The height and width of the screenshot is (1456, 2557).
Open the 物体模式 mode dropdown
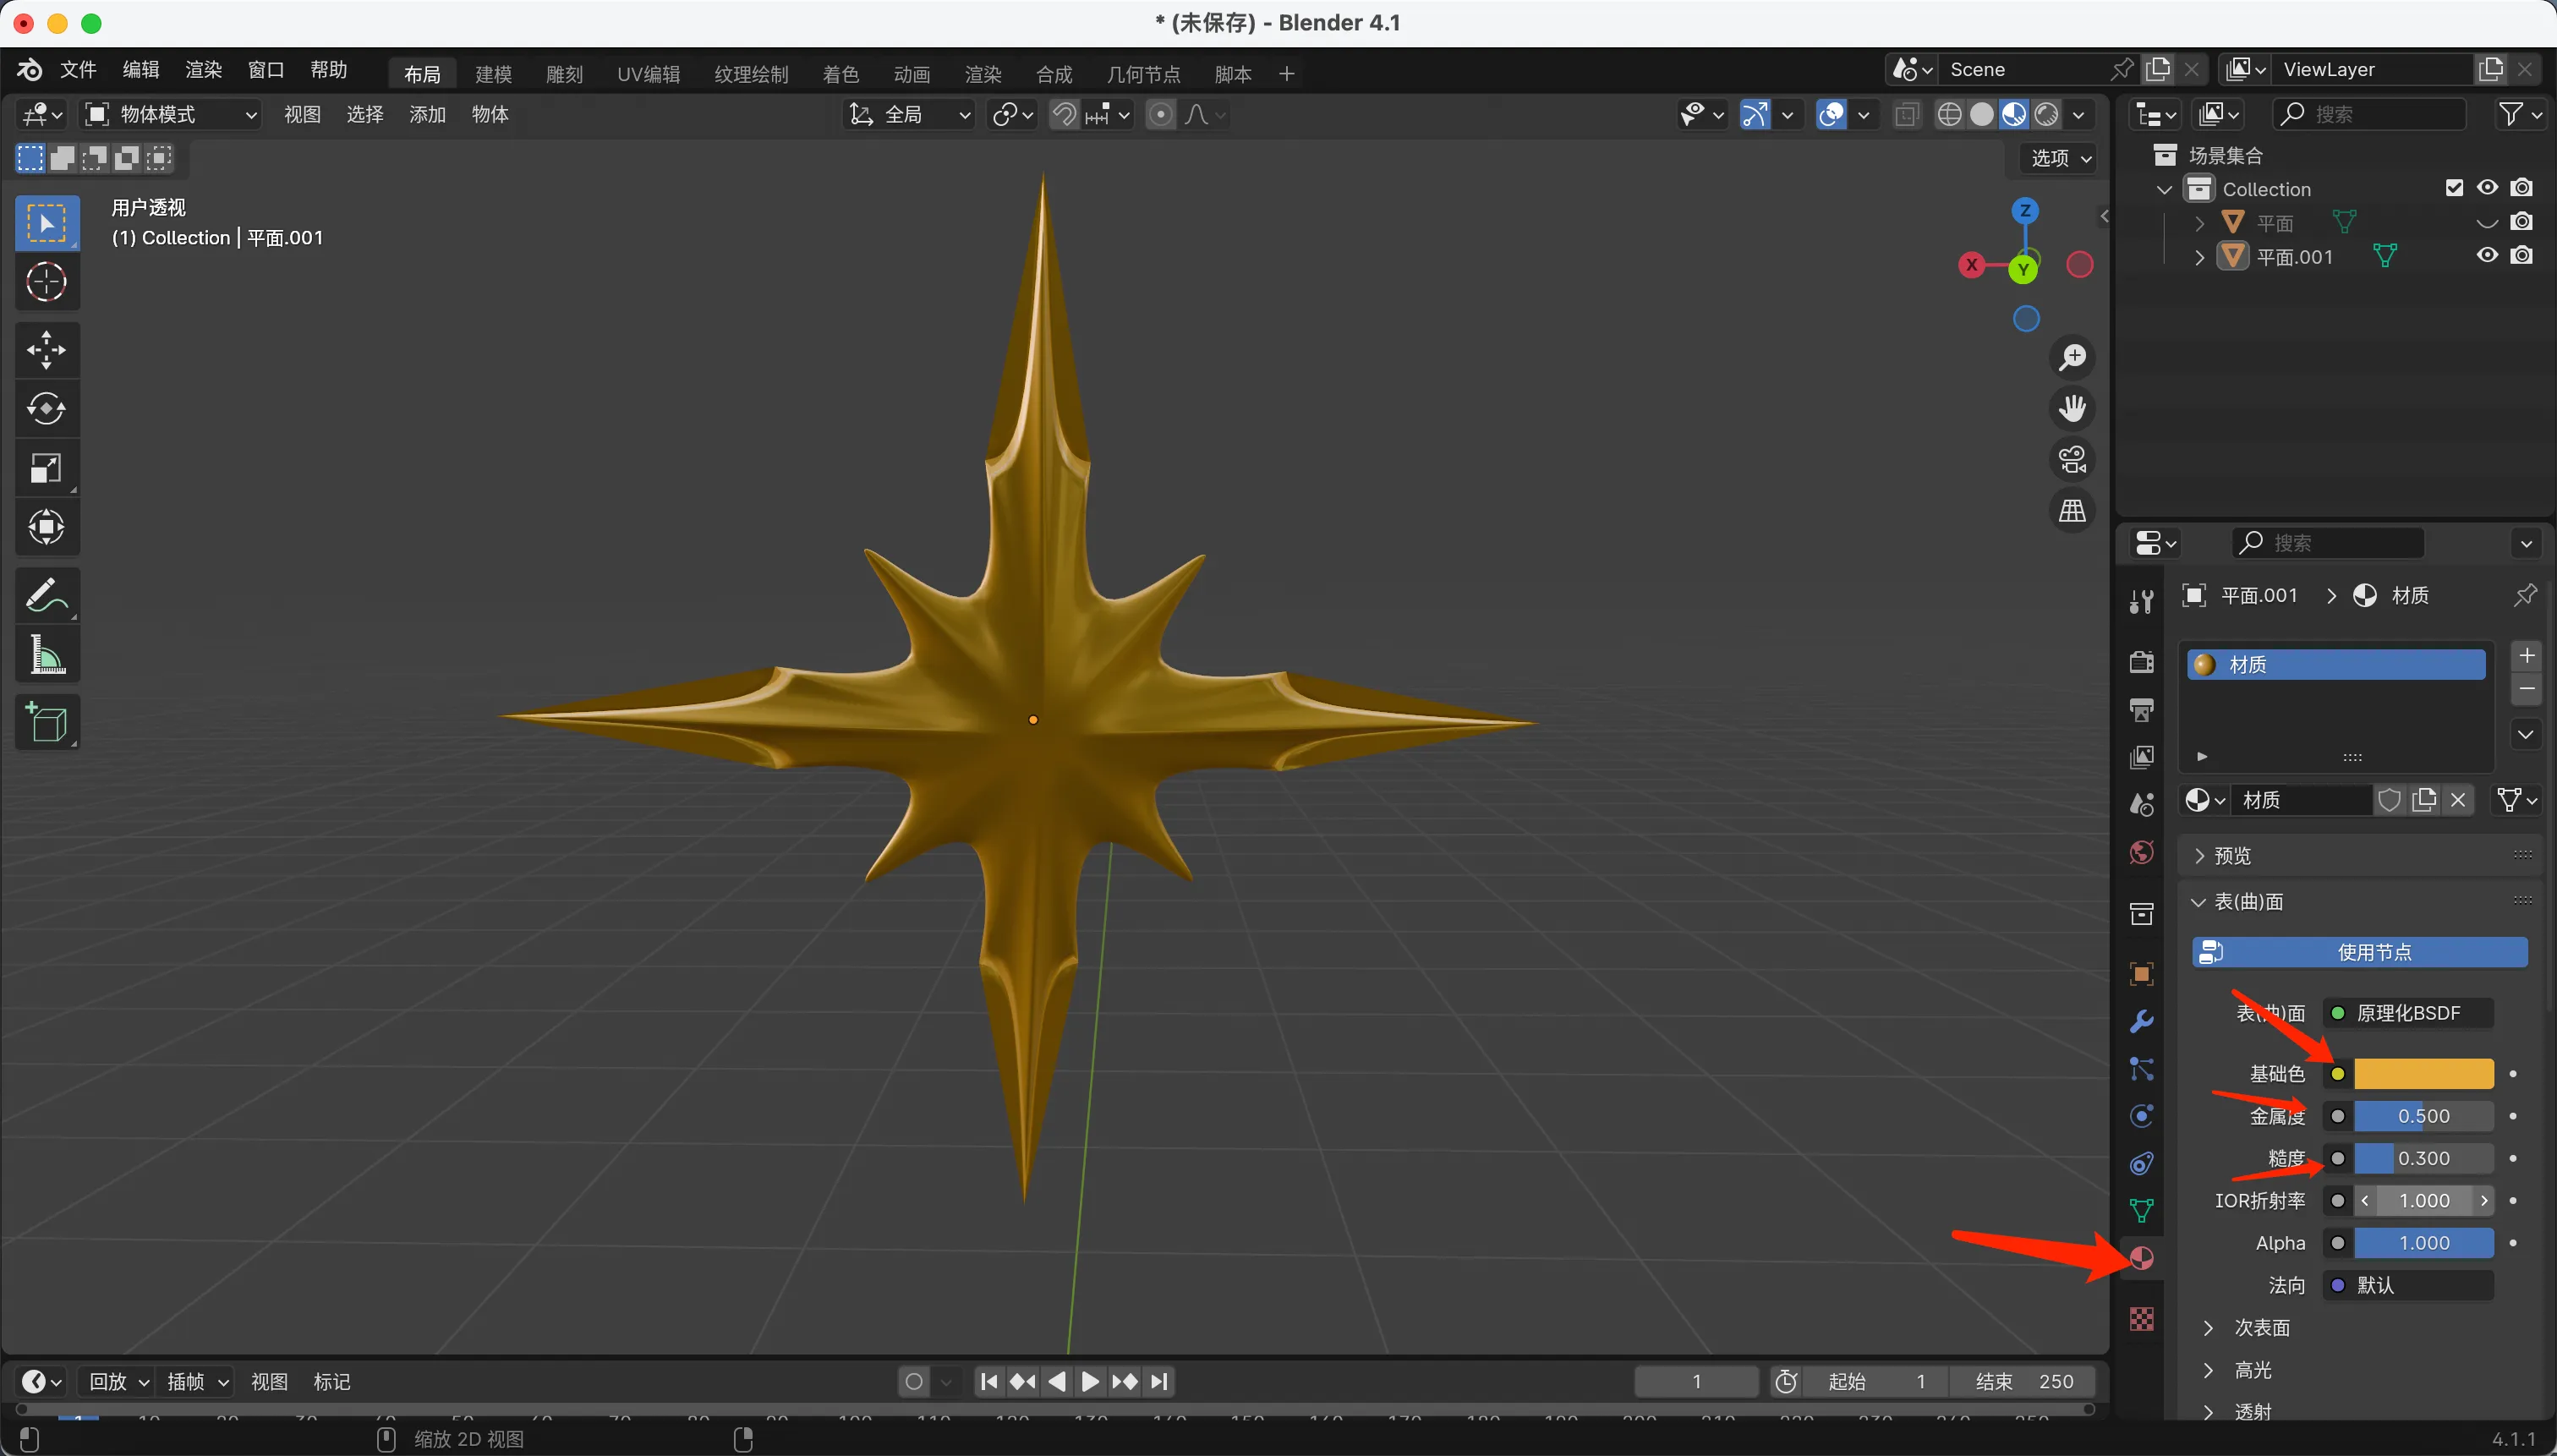point(170,115)
